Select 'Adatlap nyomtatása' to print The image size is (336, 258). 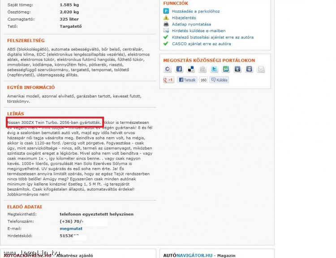pos(191,24)
